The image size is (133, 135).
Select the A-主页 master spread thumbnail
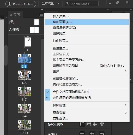click(x=34, y=30)
